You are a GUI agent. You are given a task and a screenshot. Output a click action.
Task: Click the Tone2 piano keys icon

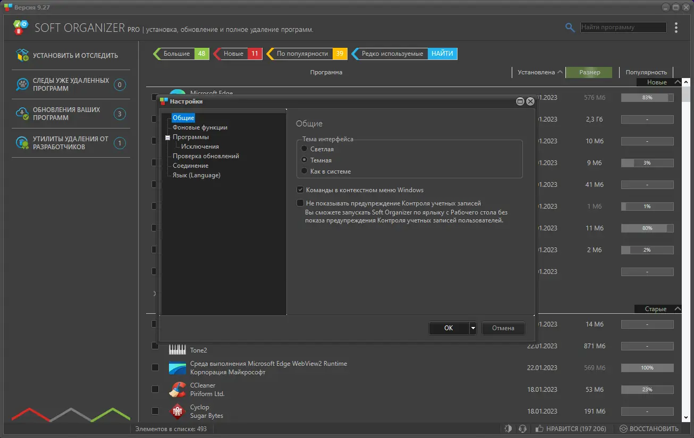click(x=177, y=349)
